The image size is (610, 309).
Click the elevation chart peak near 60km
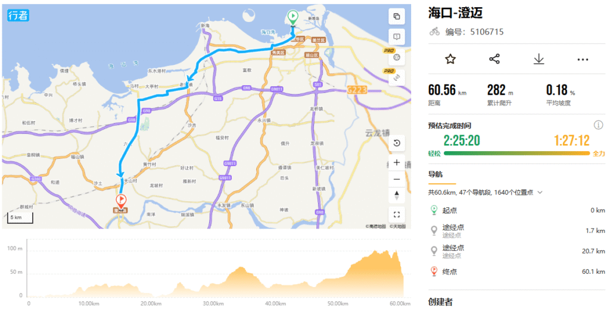(x=396, y=253)
